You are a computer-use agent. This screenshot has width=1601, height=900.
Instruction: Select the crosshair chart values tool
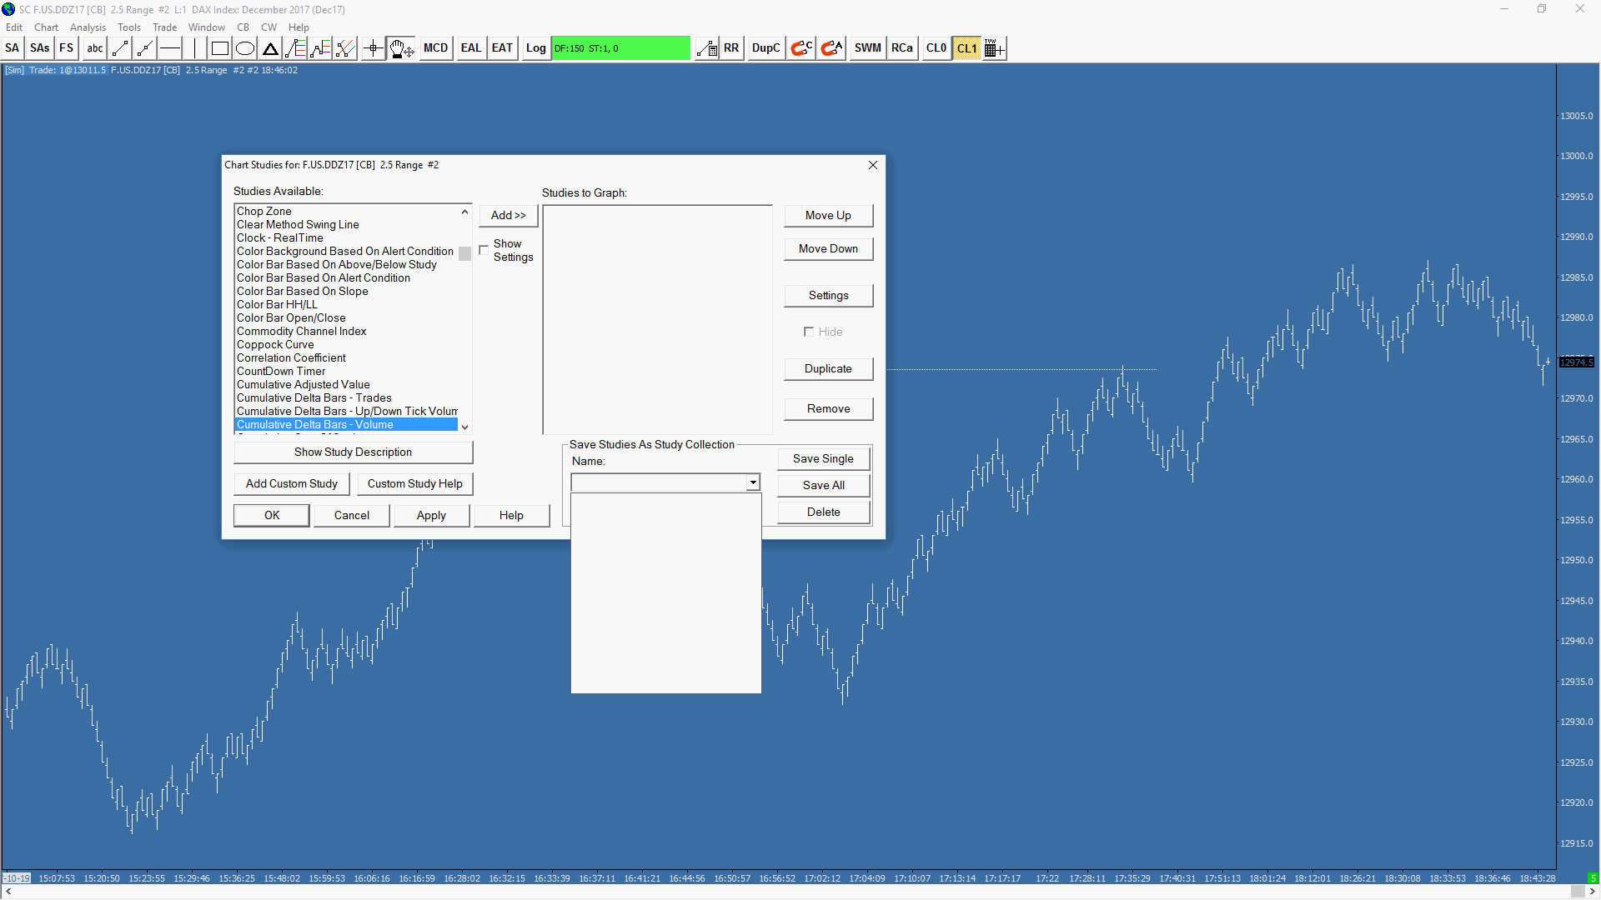[373, 48]
